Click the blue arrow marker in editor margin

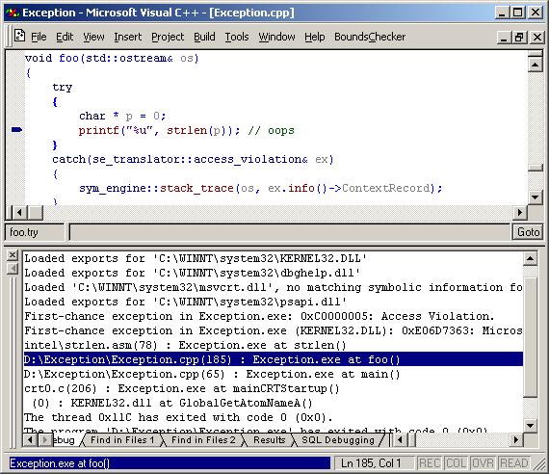click(x=16, y=130)
